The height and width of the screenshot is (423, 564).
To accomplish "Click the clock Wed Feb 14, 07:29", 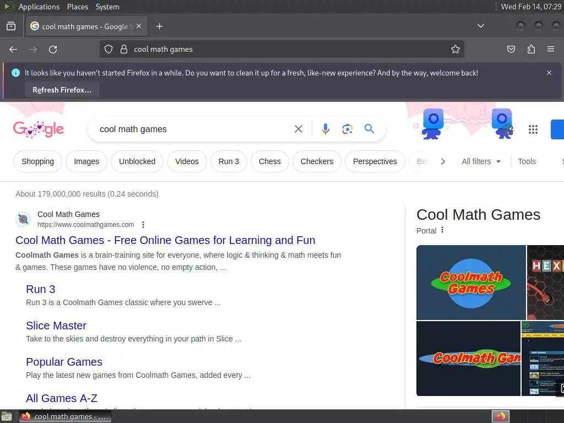I will tap(531, 7).
